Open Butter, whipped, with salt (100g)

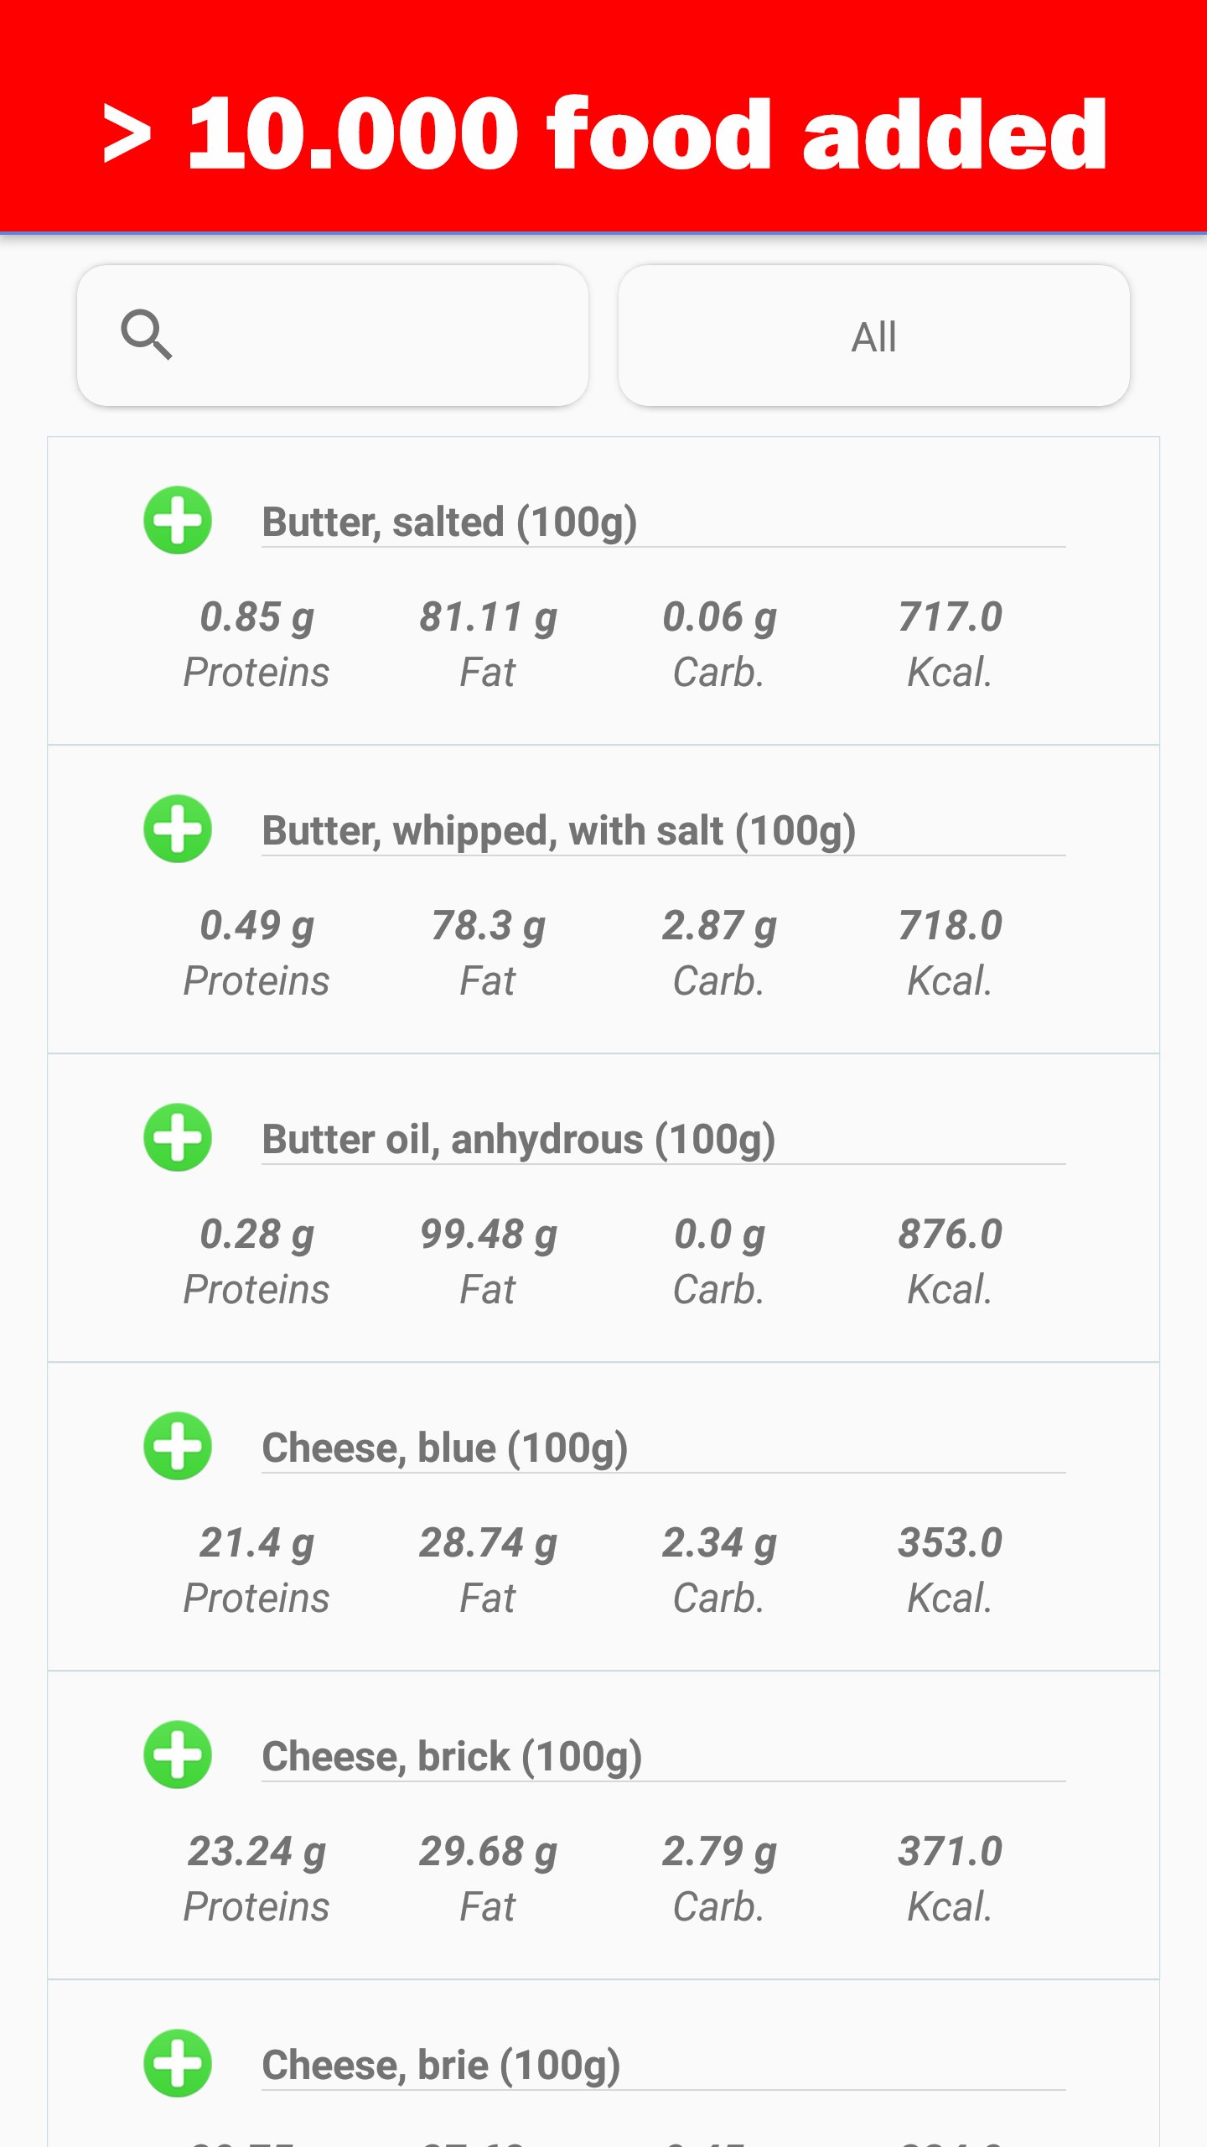point(558,830)
